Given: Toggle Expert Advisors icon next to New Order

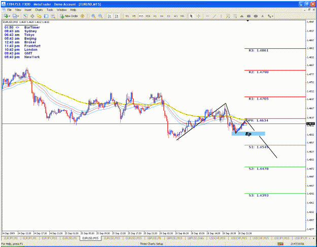Looking at the screenshot, I should click(82, 16).
